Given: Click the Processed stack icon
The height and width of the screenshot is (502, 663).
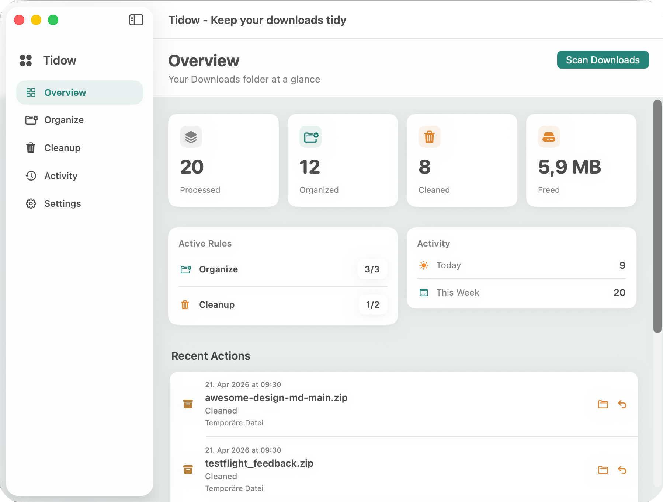Looking at the screenshot, I should coord(191,137).
